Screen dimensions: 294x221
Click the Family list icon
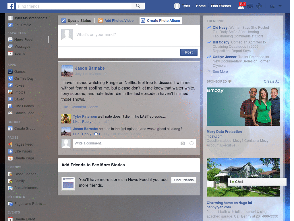click(x=10, y=181)
